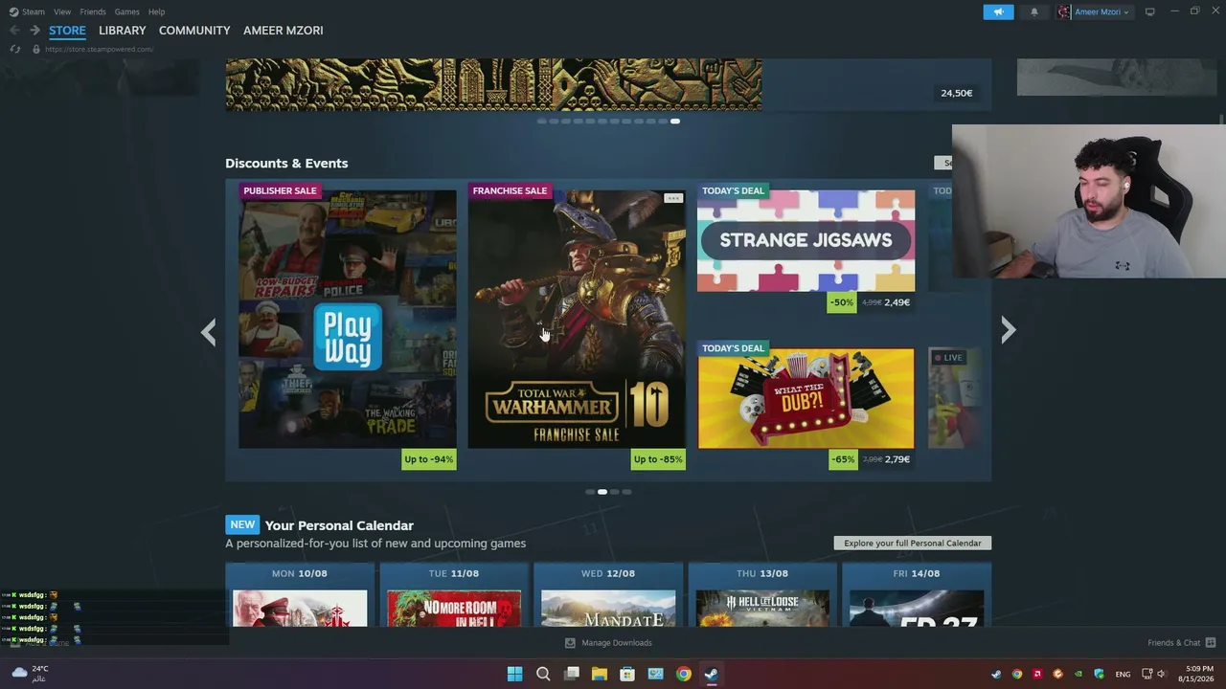Open the Steam menu
The image size is (1226, 689).
(27, 11)
